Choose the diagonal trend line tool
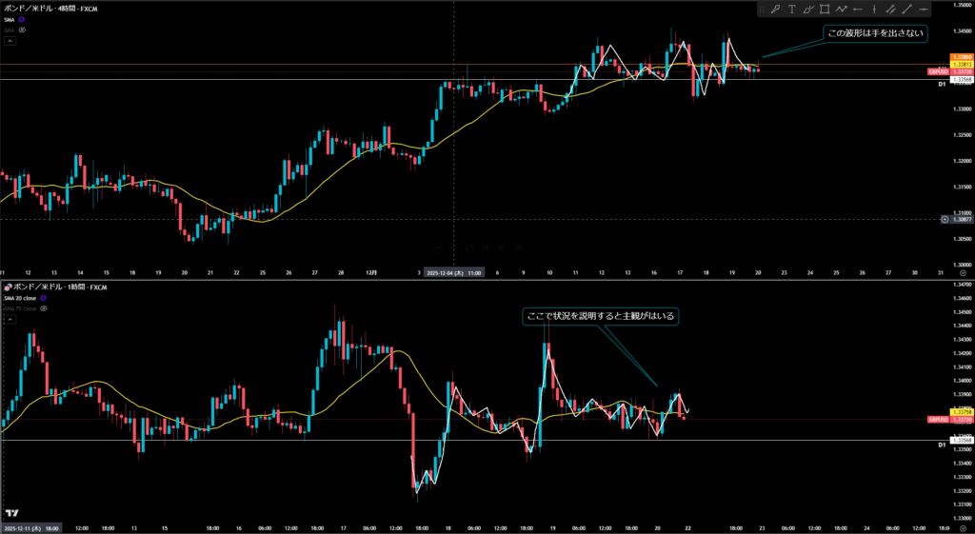This screenshot has width=975, height=534. 907,10
